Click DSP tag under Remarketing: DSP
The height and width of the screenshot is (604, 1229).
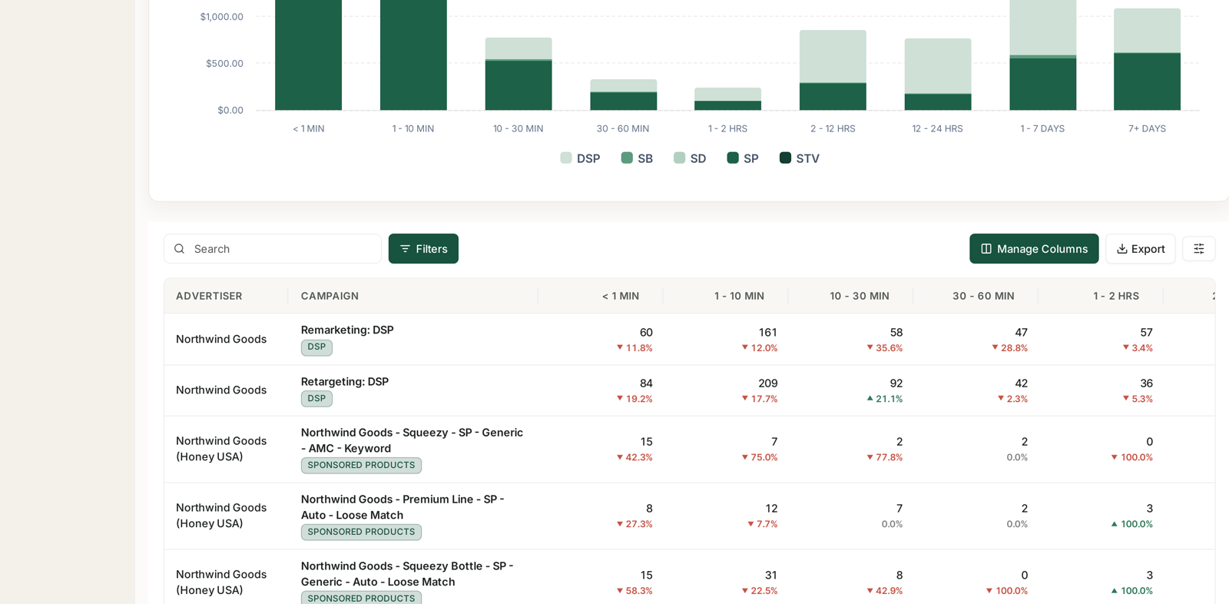(x=316, y=347)
